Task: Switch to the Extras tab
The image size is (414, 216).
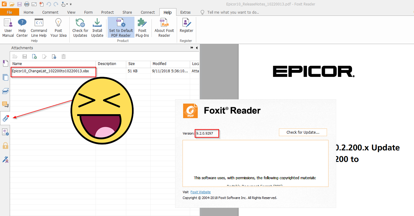Action: 186,12
